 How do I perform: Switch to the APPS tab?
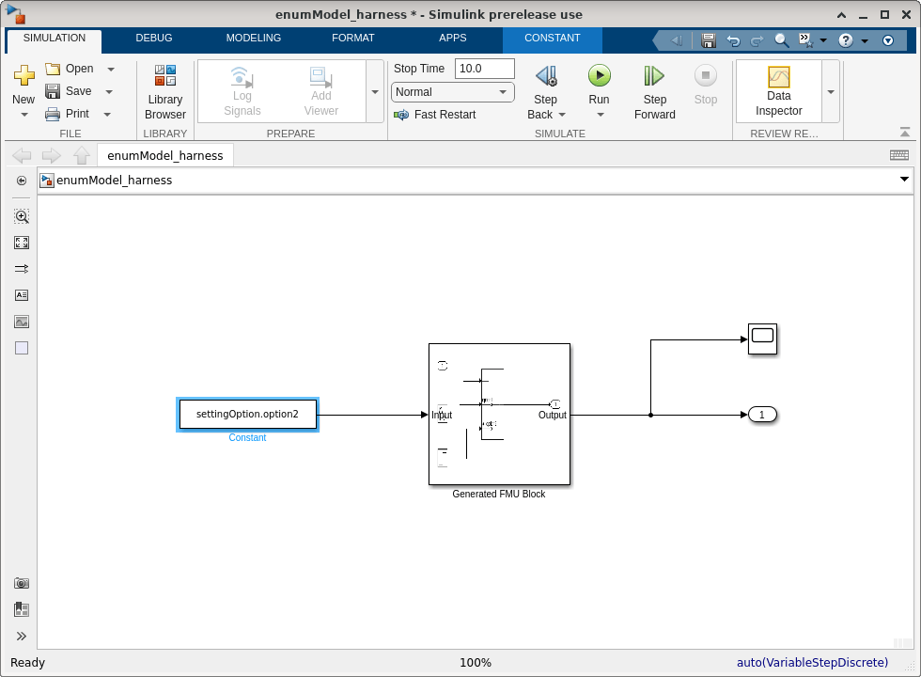452,39
